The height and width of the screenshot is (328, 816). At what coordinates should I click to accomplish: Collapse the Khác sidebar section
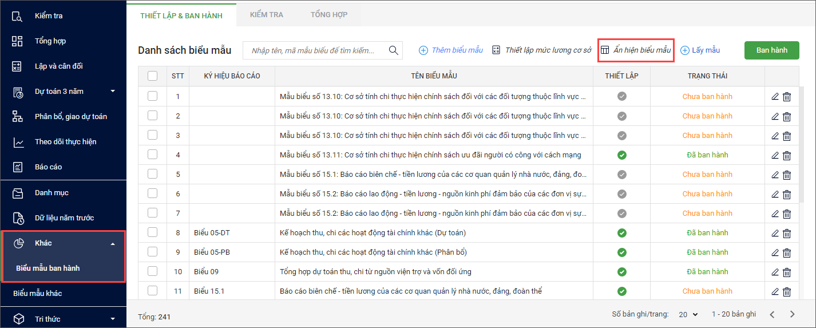113,243
